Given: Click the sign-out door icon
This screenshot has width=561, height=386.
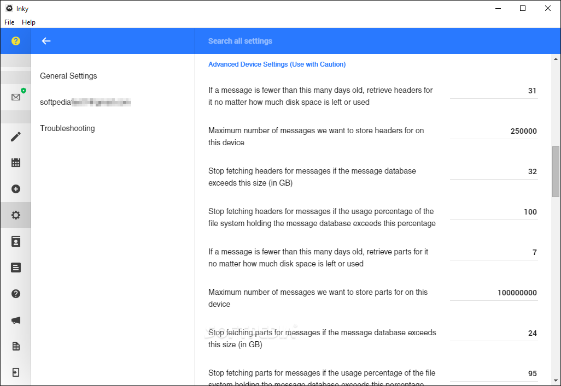Looking at the screenshot, I should [x=16, y=372].
